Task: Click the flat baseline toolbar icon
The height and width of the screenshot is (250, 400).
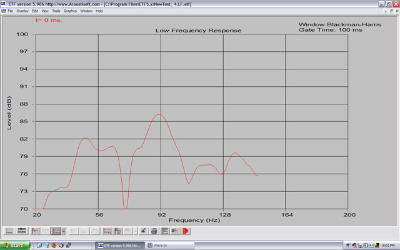Action: tap(10, 231)
